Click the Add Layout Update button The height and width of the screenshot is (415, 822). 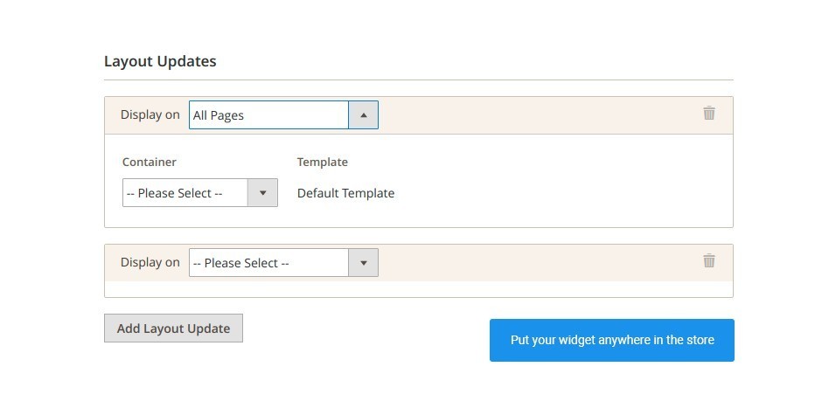(173, 328)
